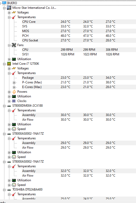This screenshot has width=136, height=203.
Task: Select the PCH temperature row
Action: point(79,36)
